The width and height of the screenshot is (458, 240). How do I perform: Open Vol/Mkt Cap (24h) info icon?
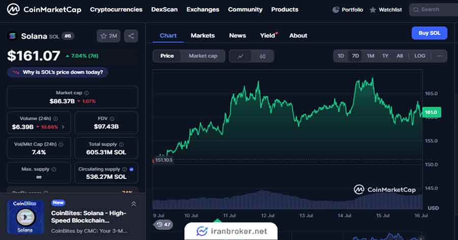click(61, 144)
